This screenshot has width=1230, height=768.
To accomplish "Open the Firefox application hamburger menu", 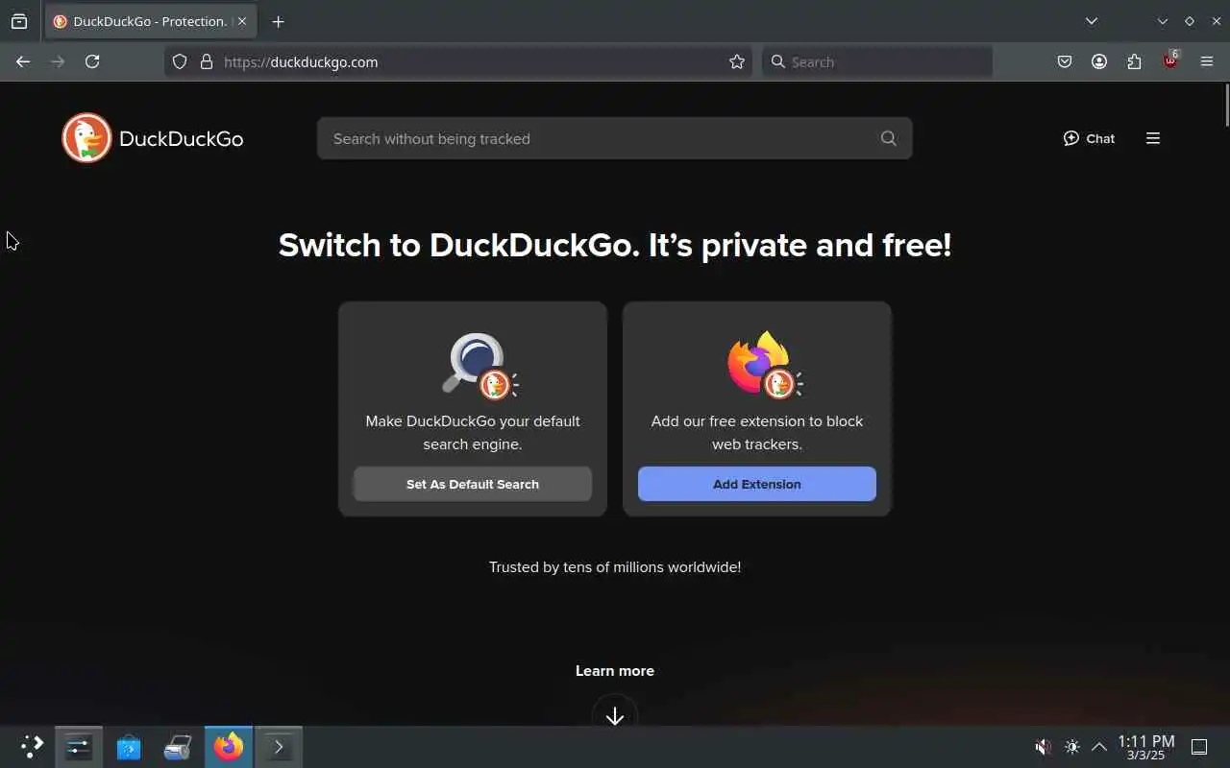I will point(1207,61).
